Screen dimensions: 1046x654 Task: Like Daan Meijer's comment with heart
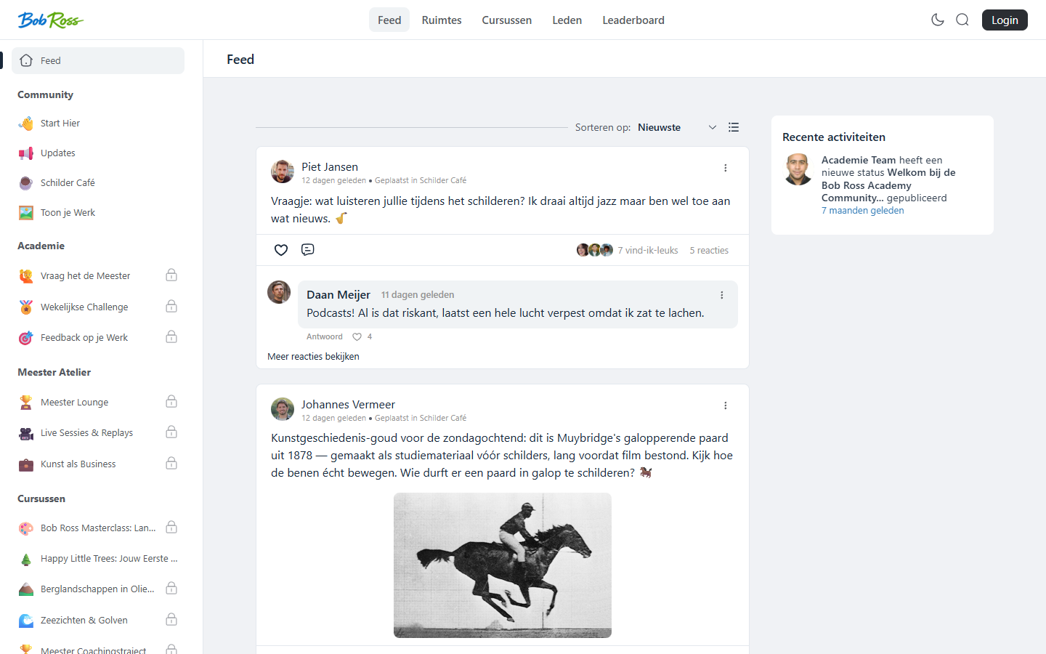point(357,336)
